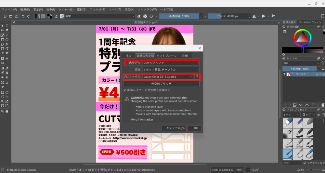The image size is (325, 173).
Task: Toggle vertical mirror tool
Action: 264,16
